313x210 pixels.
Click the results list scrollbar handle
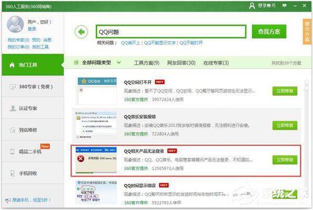307,85
